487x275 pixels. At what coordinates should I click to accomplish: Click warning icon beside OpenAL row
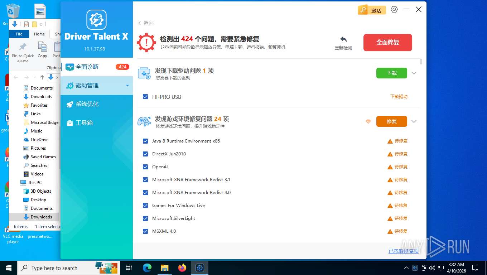click(390, 167)
